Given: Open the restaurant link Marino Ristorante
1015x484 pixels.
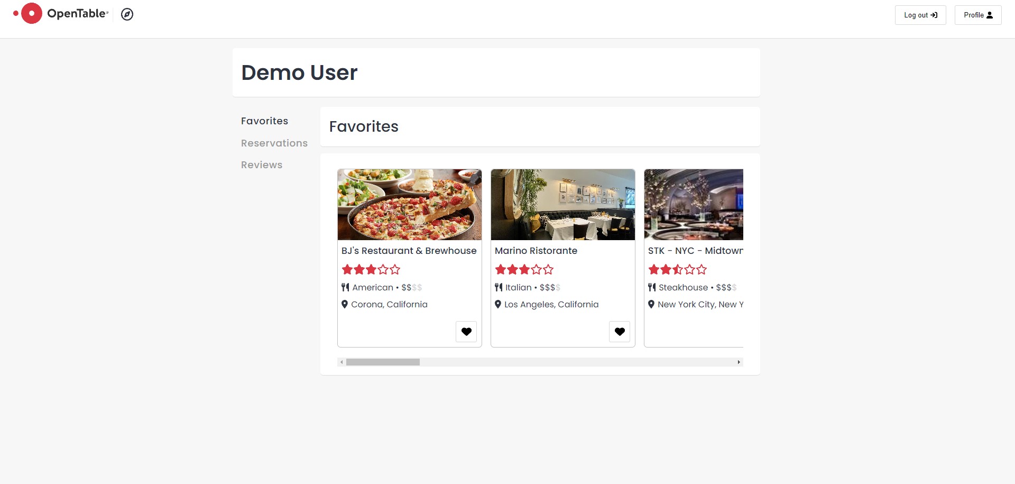Looking at the screenshot, I should (x=536, y=251).
